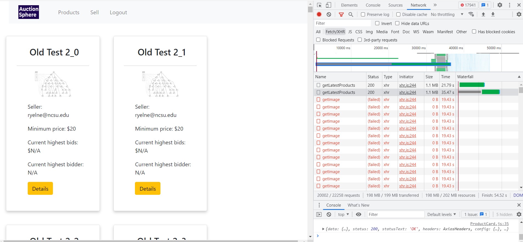The width and height of the screenshot is (523, 242).
Task: Show console sidebar icon
Action: coord(319,215)
